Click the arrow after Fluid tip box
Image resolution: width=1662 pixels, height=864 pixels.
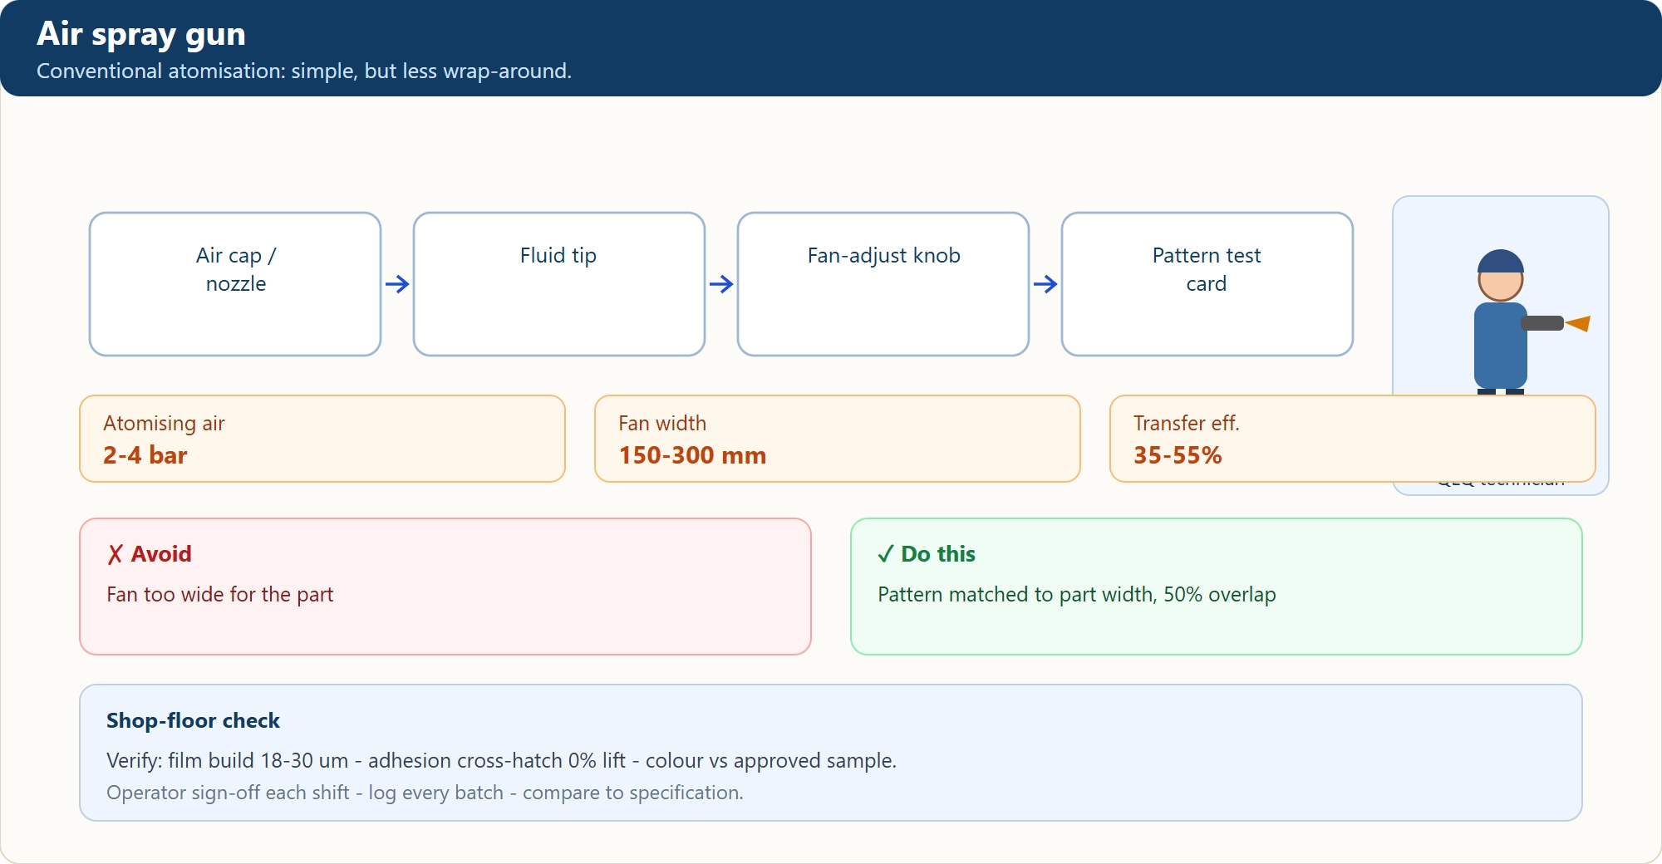721,284
